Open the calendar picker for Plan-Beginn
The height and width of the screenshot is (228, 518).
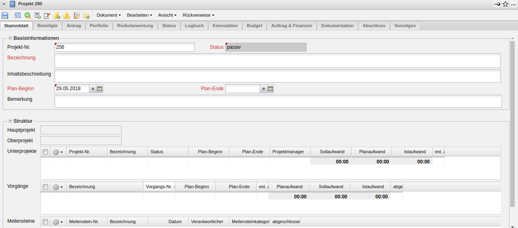100,89
